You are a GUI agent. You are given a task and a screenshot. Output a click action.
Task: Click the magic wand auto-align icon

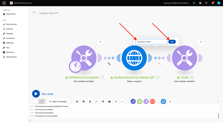pos(96,101)
